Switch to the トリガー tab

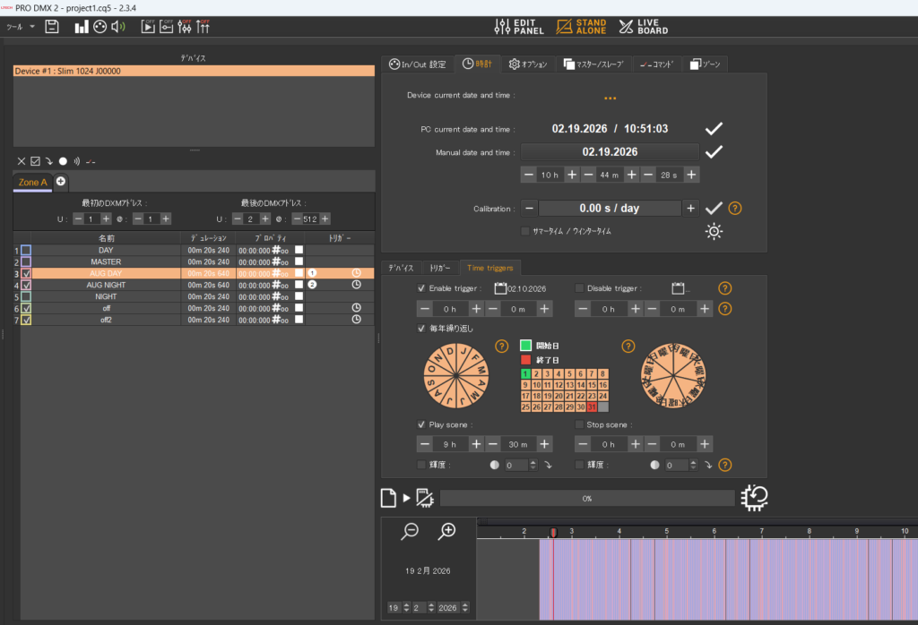click(x=439, y=267)
